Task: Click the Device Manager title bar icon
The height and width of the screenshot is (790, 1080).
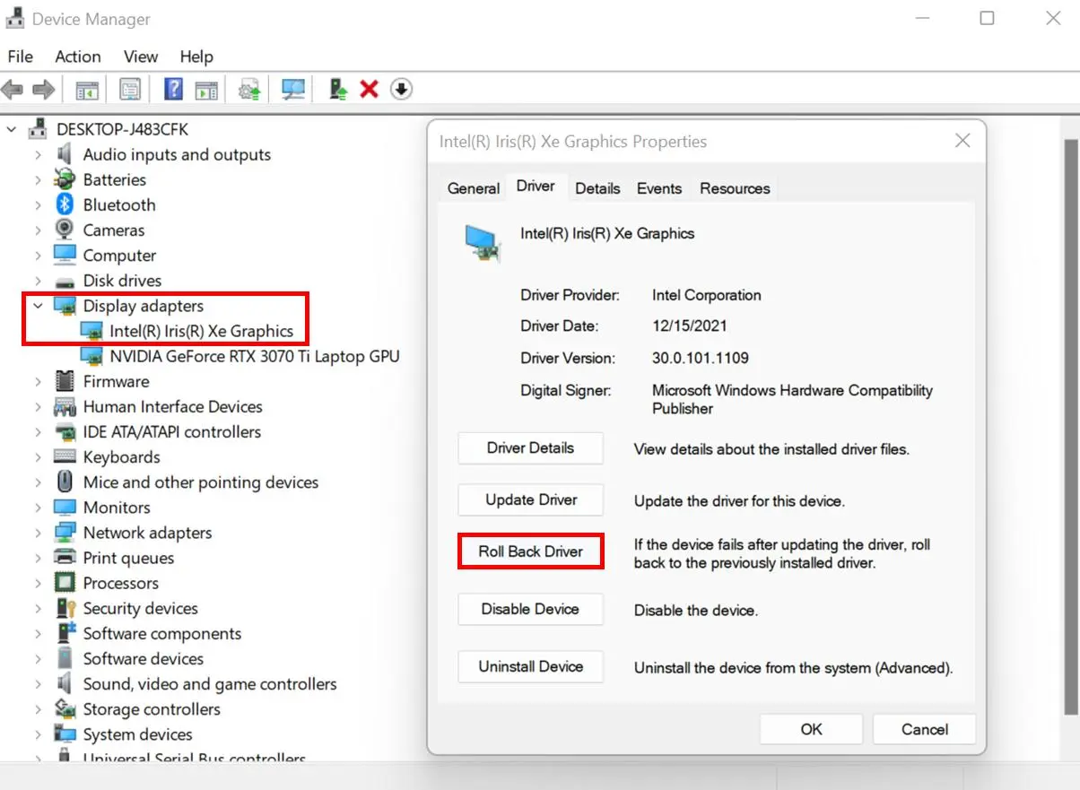Action: 13,19
